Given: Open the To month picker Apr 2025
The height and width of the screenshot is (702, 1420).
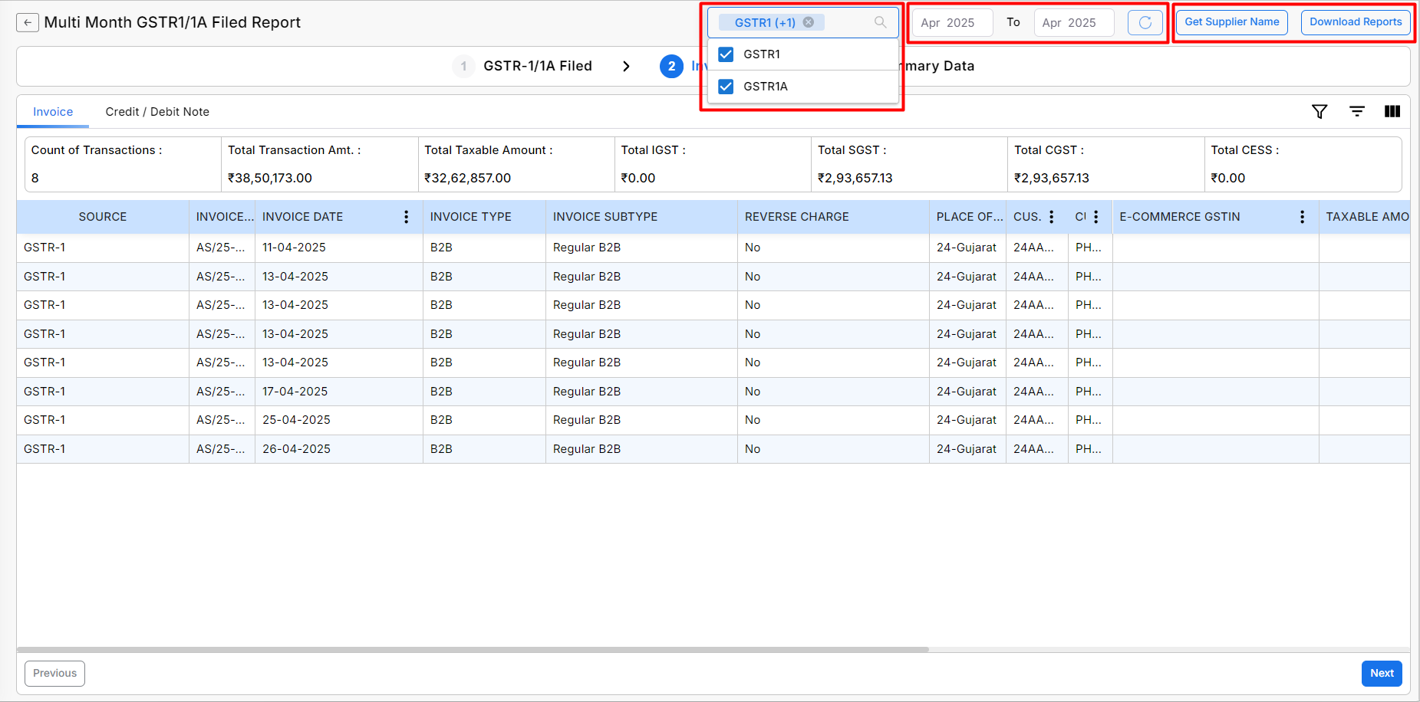Looking at the screenshot, I should [1072, 23].
